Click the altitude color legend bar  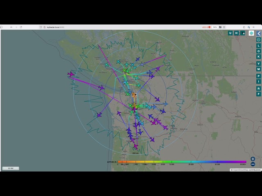point(182,162)
